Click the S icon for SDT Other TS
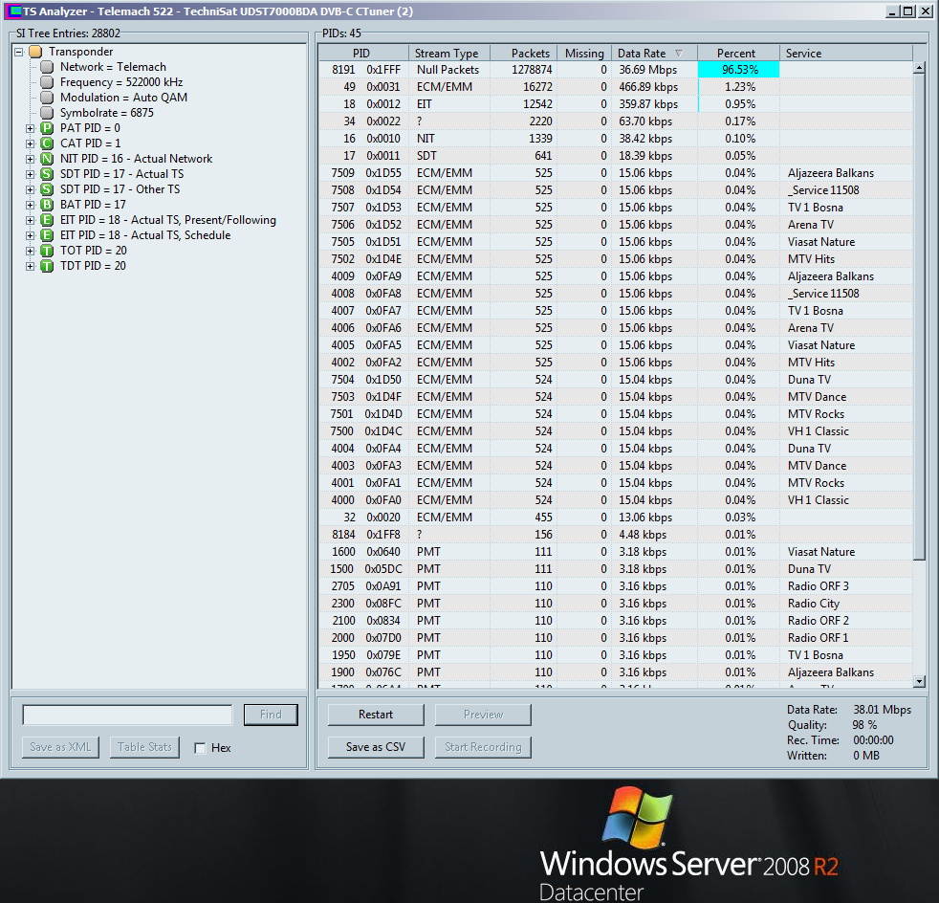The height and width of the screenshot is (903, 939). (x=47, y=189)
